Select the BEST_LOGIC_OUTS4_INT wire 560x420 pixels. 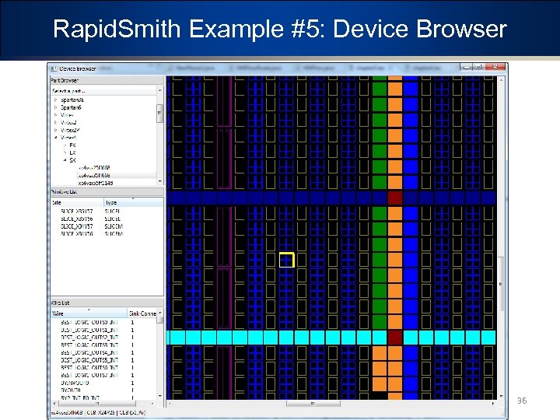89,352
